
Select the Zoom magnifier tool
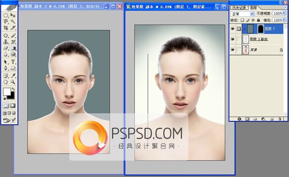[13, 82]
